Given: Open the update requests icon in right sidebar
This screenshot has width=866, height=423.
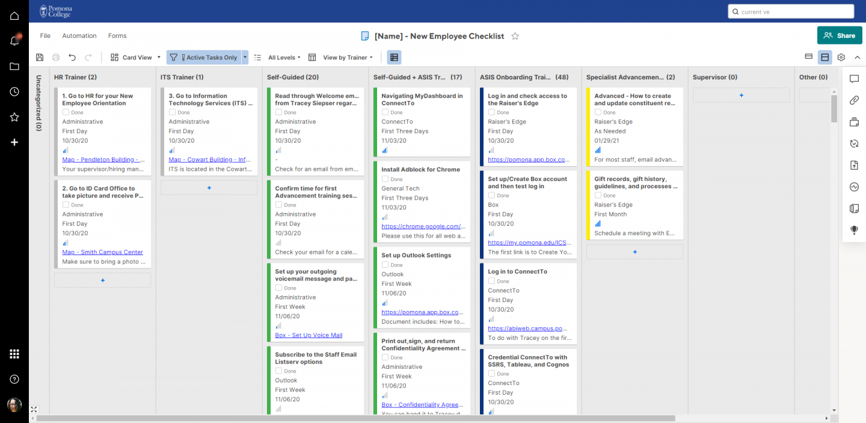Looking at the screenshot, I should [x=854, y=143].
